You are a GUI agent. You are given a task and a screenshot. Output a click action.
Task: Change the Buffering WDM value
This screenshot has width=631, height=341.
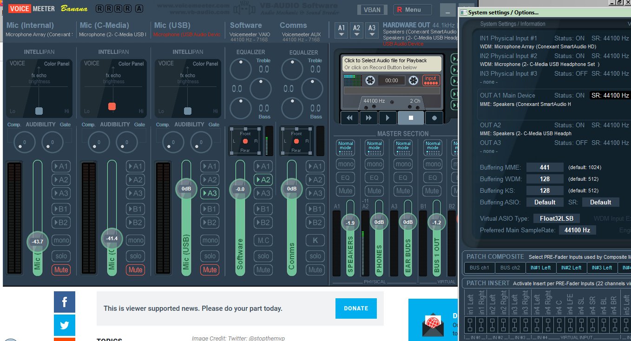[545, 179]
